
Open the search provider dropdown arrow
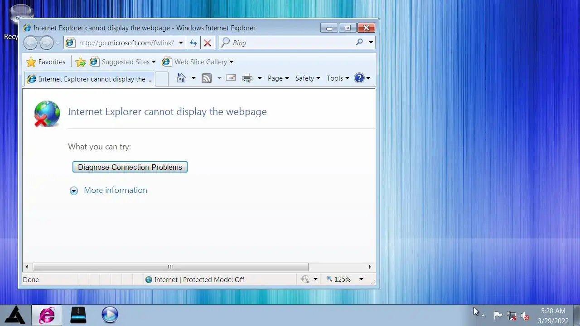[371, 43]
